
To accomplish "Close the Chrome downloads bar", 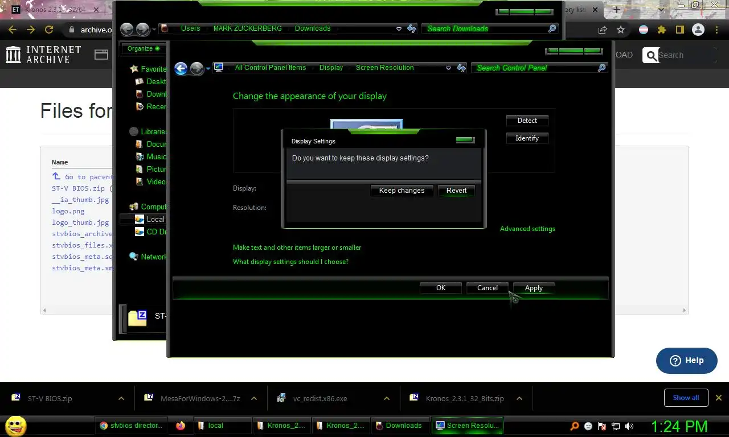I will point(719,398).
